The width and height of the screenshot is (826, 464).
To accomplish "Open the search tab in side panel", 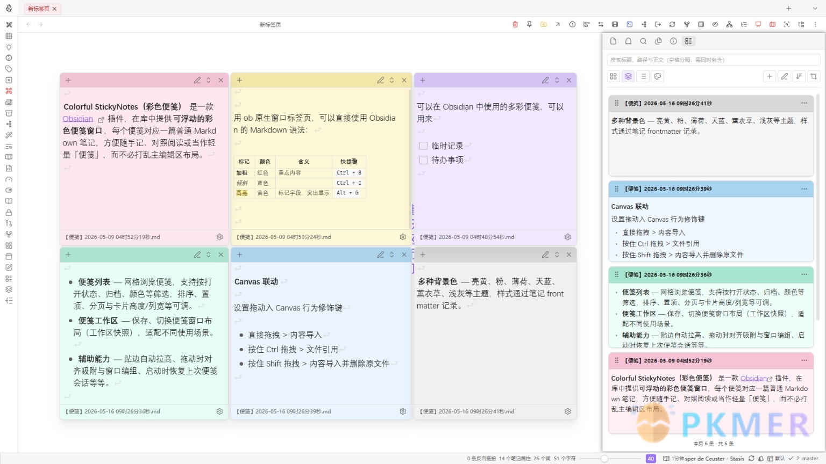I will pos(643,41).
